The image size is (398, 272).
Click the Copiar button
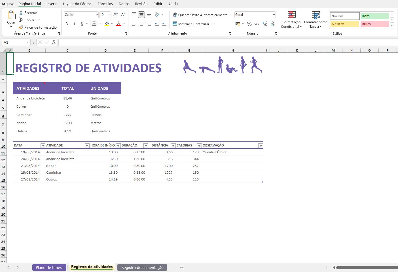27,20
